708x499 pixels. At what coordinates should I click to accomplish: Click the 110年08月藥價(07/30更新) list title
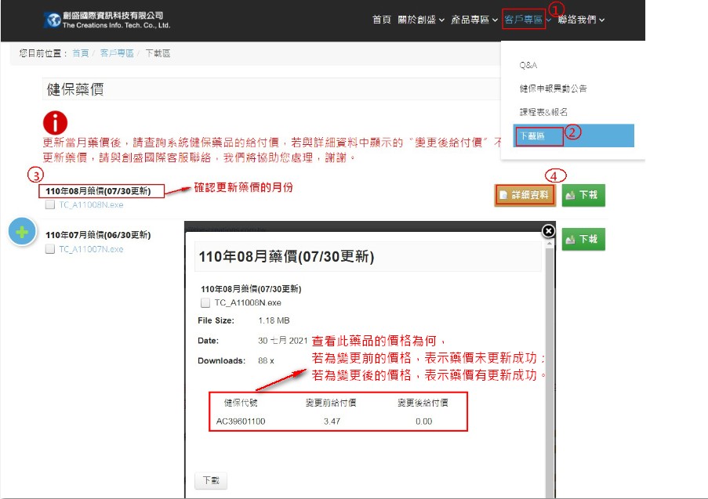pyautogui.click(x=98, y=191)
